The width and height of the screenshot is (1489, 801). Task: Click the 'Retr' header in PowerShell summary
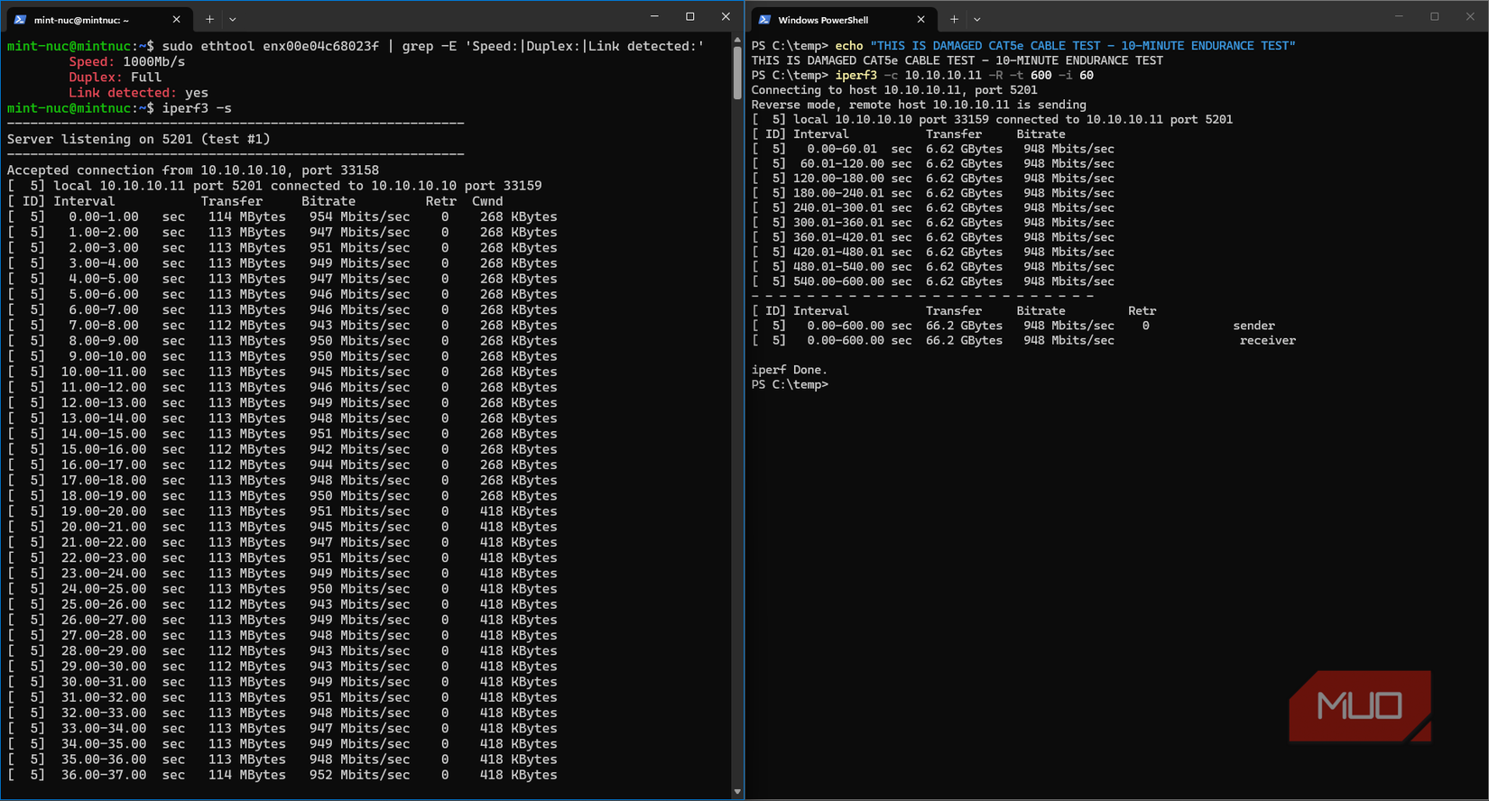pyautogui.click(x=1142, y=310)
